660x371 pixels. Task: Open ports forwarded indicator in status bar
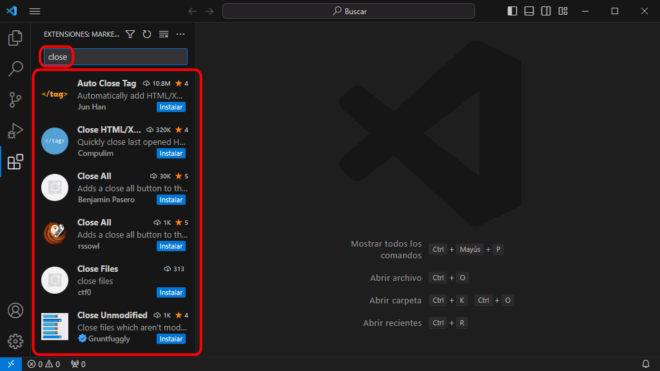(x=78, y=364)
